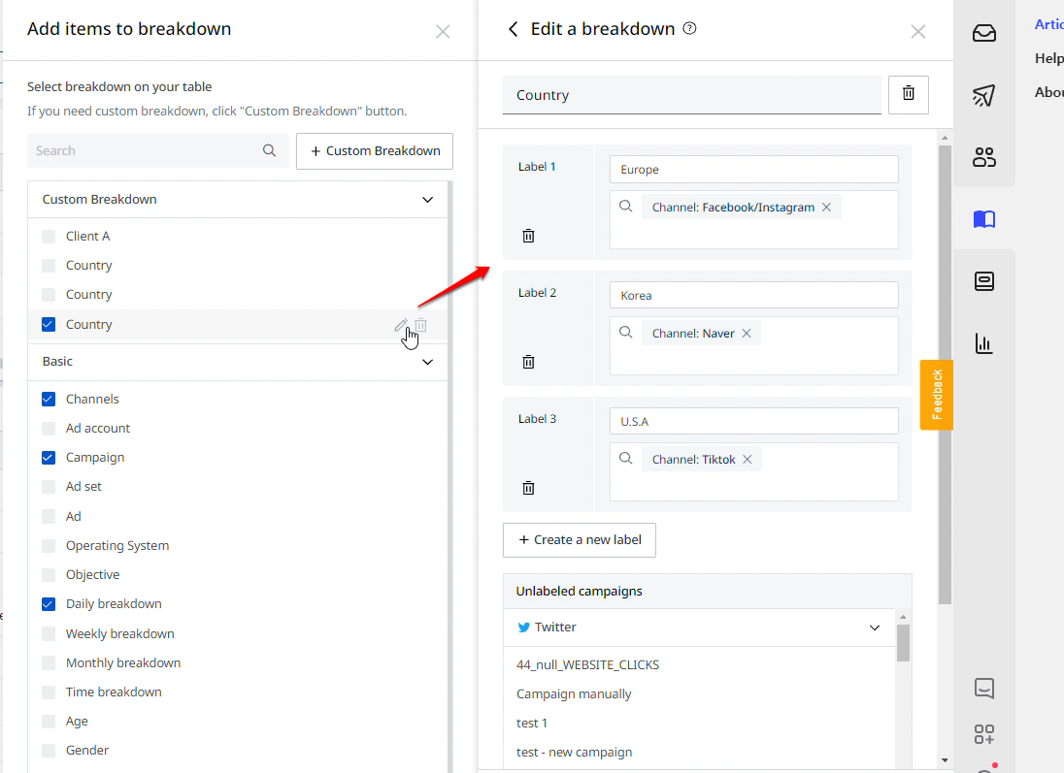This screenshot has height=773, width=1064.
Task: Enable the Ad account checkbox
Action: (x=49, y=429)
